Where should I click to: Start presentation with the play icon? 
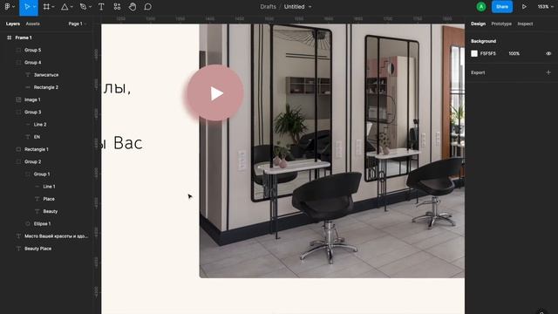click(x=524, y=6)
